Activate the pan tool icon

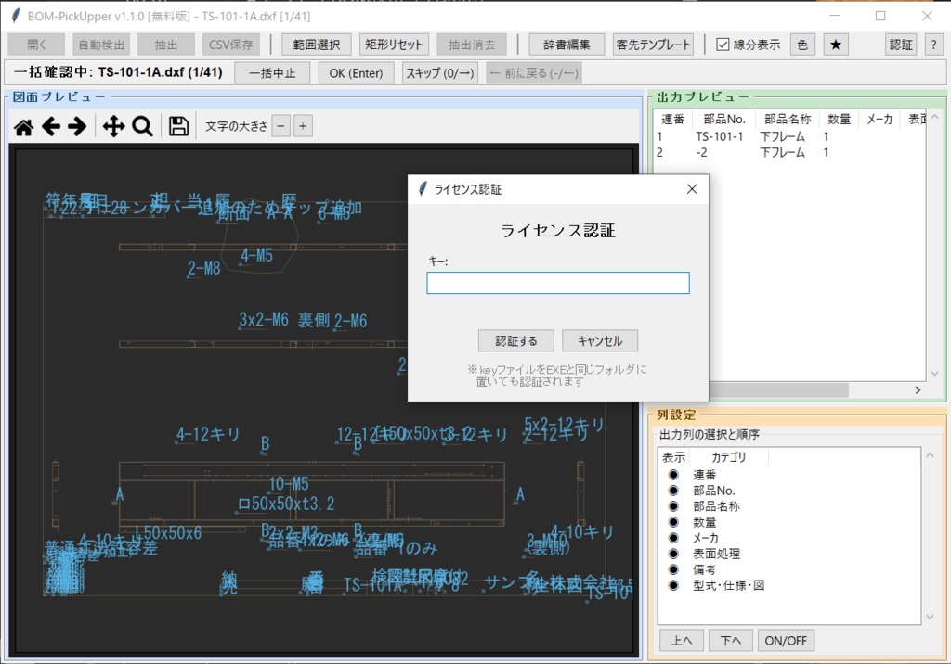(x=111, y=127)
